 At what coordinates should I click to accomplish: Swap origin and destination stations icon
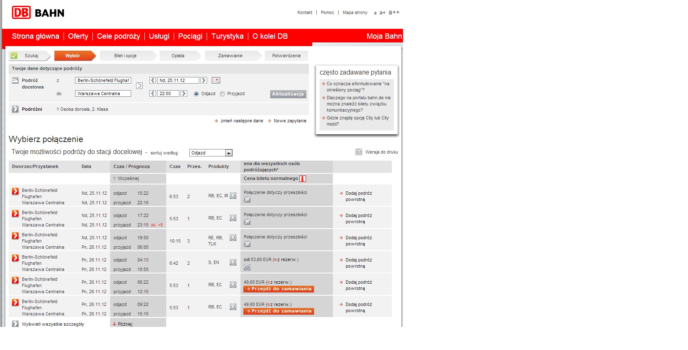click(x=139, y=86)
